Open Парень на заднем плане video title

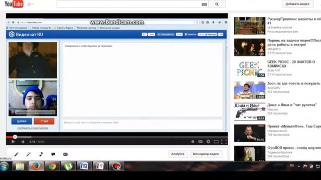(x=294, y=42)
